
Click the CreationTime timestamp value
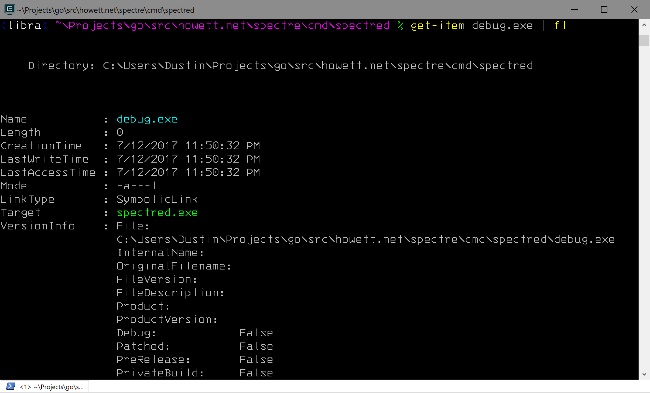pyautogui.click(x=188, y=146)
